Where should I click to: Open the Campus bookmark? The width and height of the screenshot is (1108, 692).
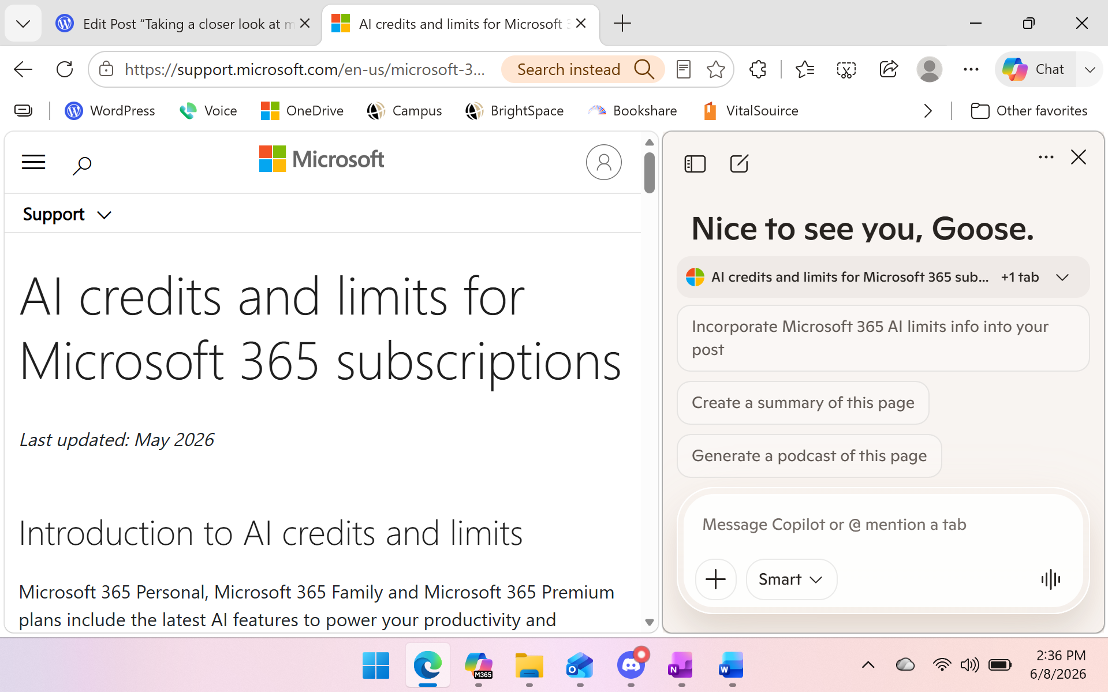404,110
